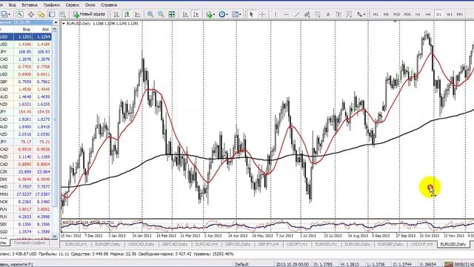Viewport: 474px width, 267px height.
Task: Switch to the USDCAD,Daily chart tab
Action: pos(141,244)
